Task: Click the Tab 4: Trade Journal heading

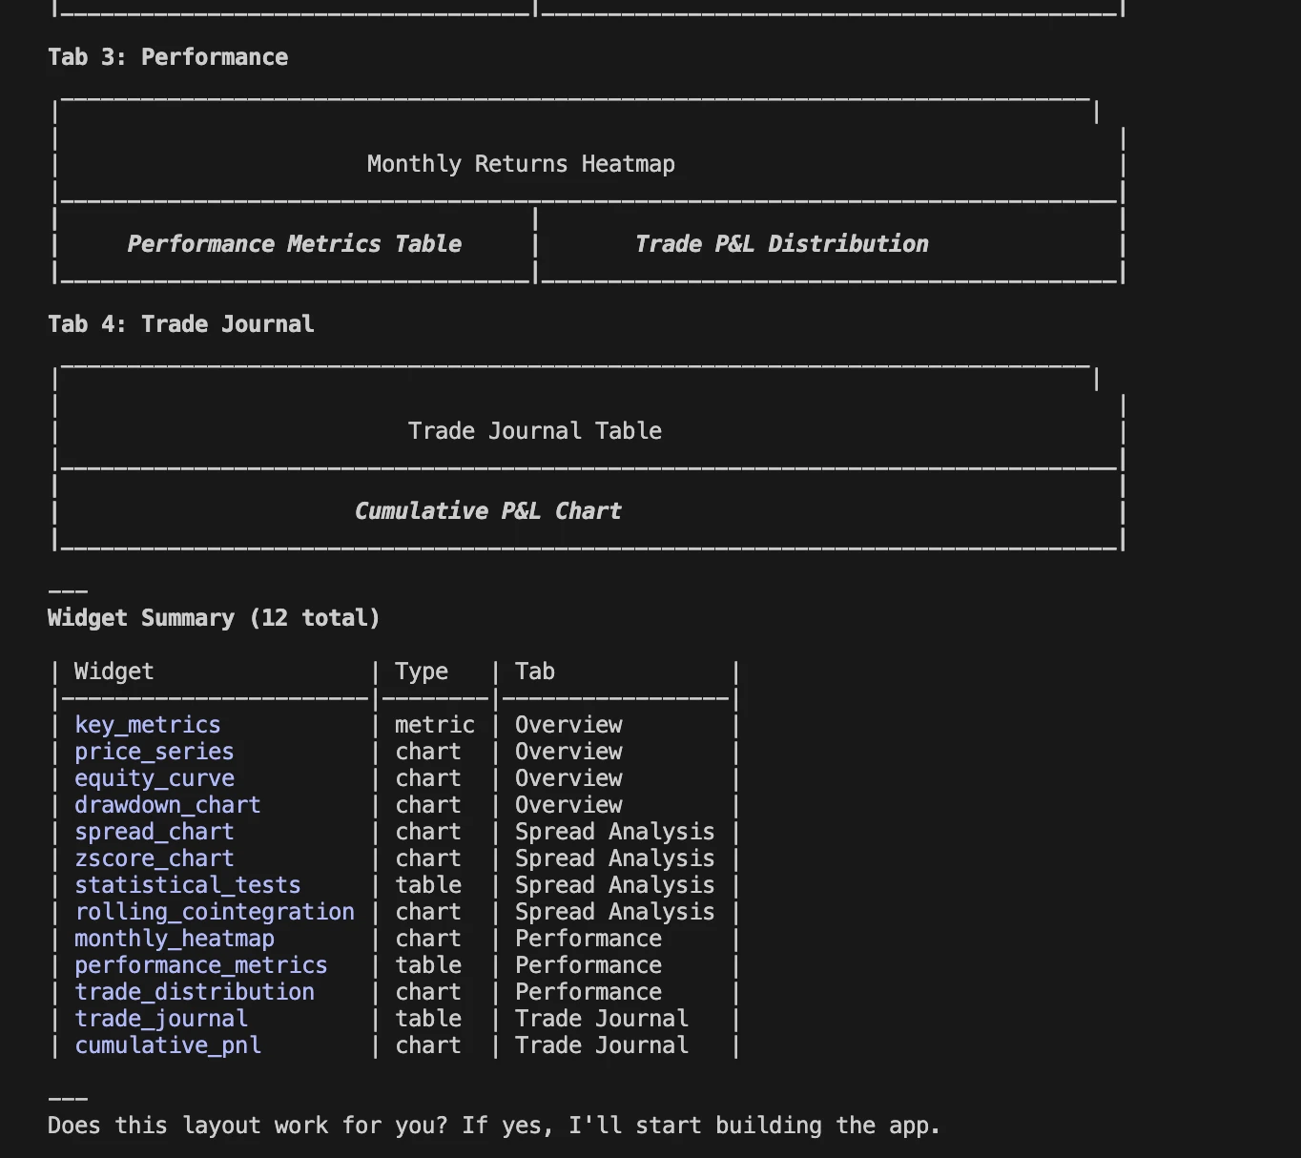Action: (x=181, y=324)
